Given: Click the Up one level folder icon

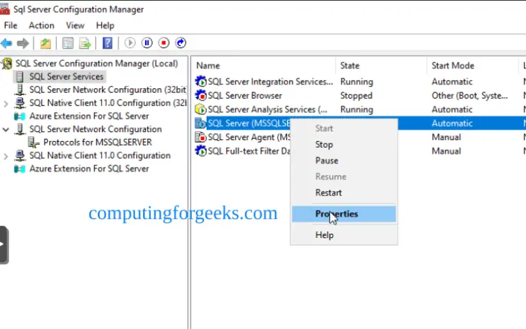Looking at the screenshot, I should pyautogui.click(x=45, y=43).
